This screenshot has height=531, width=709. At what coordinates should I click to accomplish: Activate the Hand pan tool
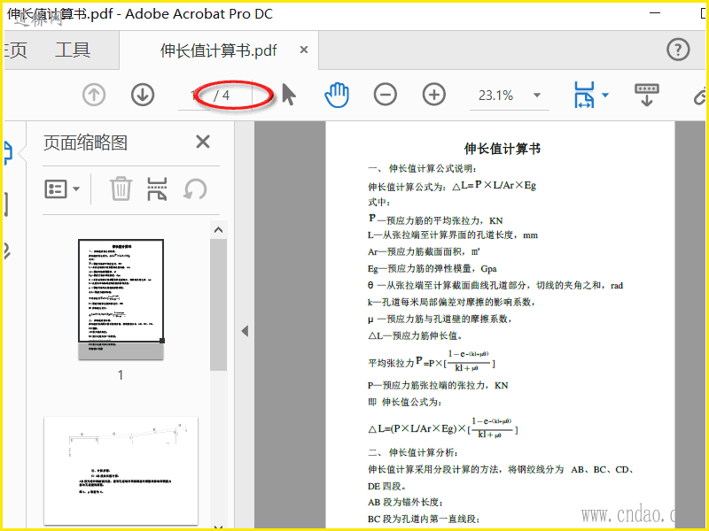click(x=337, y=95)
